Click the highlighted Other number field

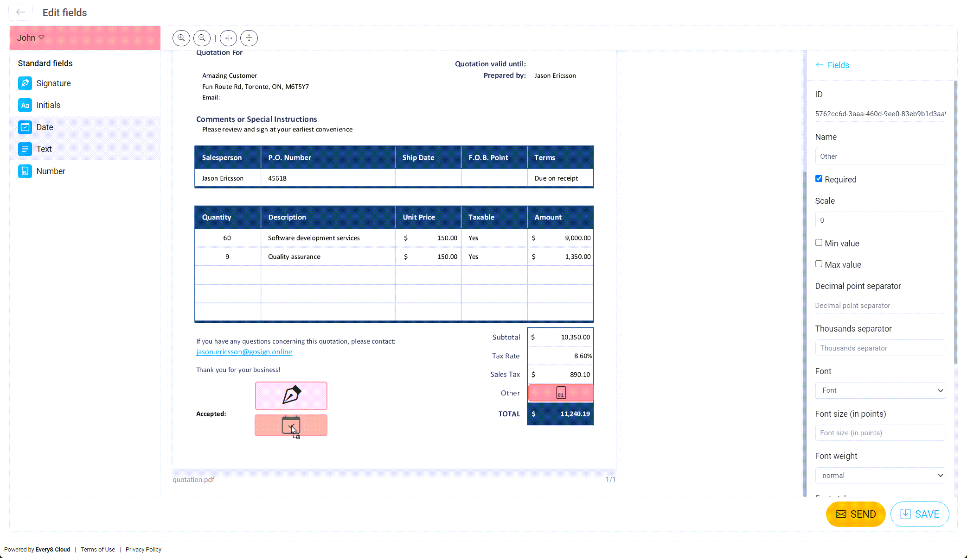tap(561, 393)
